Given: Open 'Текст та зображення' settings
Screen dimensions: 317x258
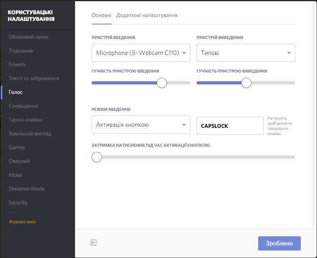Looking at the screenshot, I should click(x=34, y=79).
